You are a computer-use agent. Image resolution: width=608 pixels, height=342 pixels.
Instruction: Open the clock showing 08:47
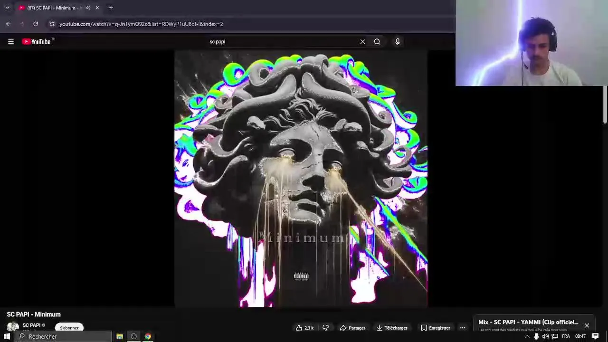point(580,336)
